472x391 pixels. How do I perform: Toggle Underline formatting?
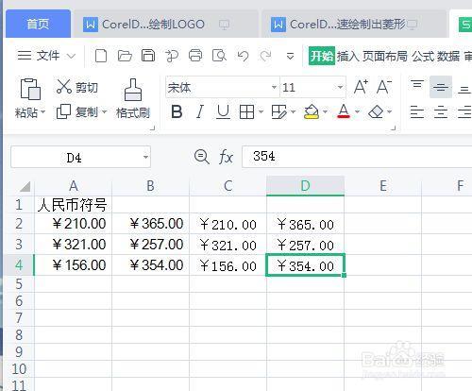(223, 111)
